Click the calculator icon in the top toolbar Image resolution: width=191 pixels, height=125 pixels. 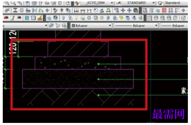point(60,3)
